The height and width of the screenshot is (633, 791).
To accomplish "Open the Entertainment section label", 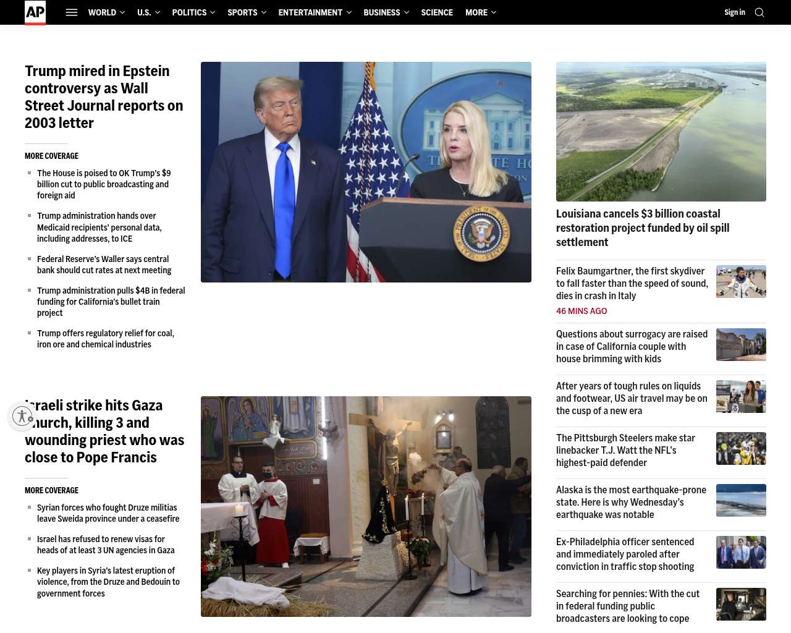I will tap(310, 12).
